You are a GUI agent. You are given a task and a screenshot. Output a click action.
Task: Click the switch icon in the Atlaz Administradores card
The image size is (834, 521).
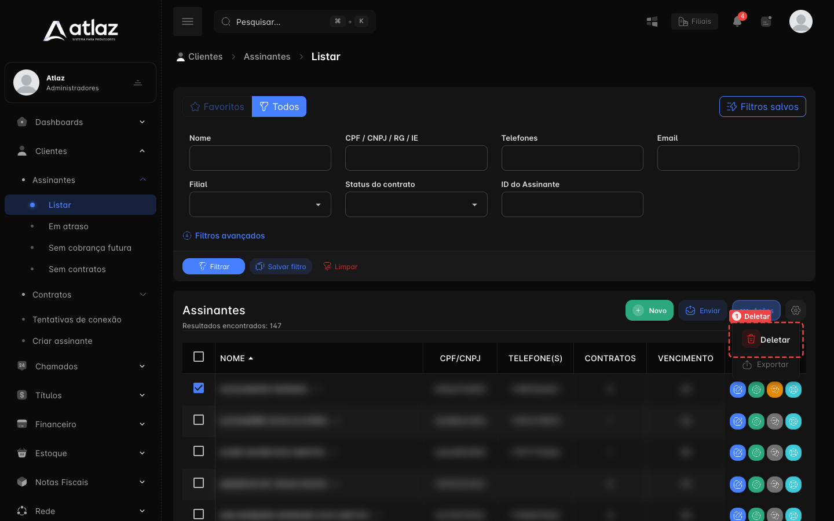tap(138, 83)
